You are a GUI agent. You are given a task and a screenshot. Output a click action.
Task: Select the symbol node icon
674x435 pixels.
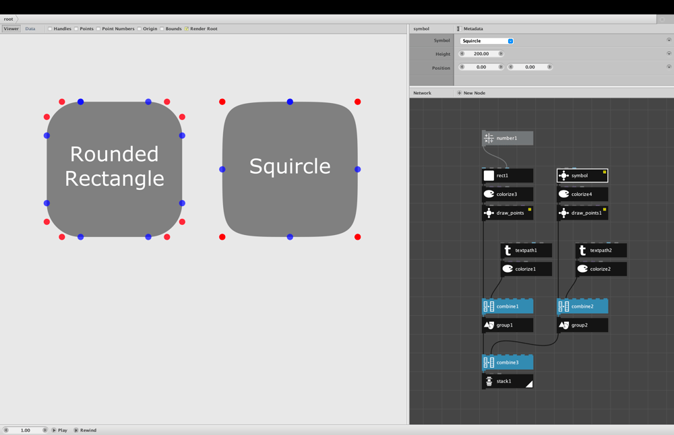[x=563, y=176]
